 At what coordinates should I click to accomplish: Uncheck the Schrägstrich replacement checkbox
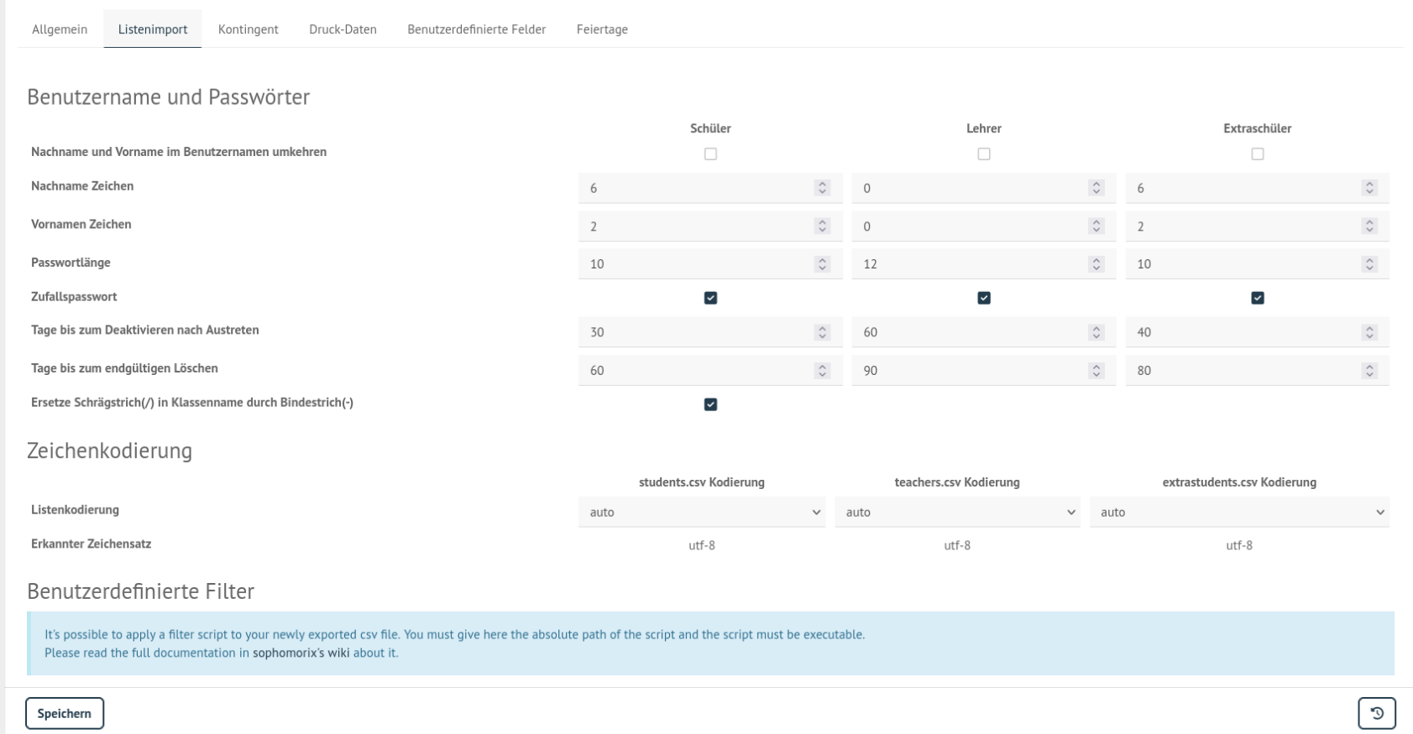(x=710, y=404)
